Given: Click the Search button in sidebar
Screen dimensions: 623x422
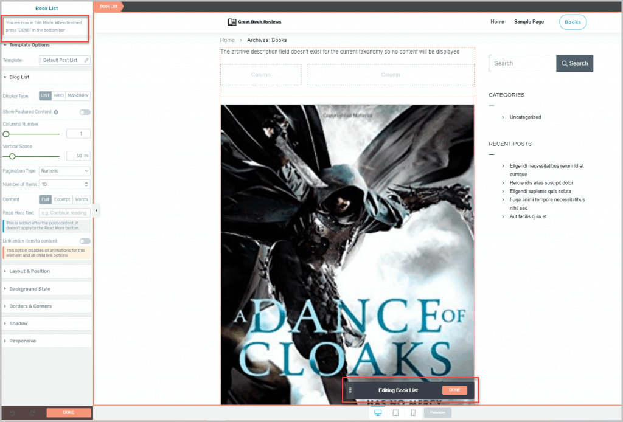Looking at the screenshot, I should click(x=574, y=63).
